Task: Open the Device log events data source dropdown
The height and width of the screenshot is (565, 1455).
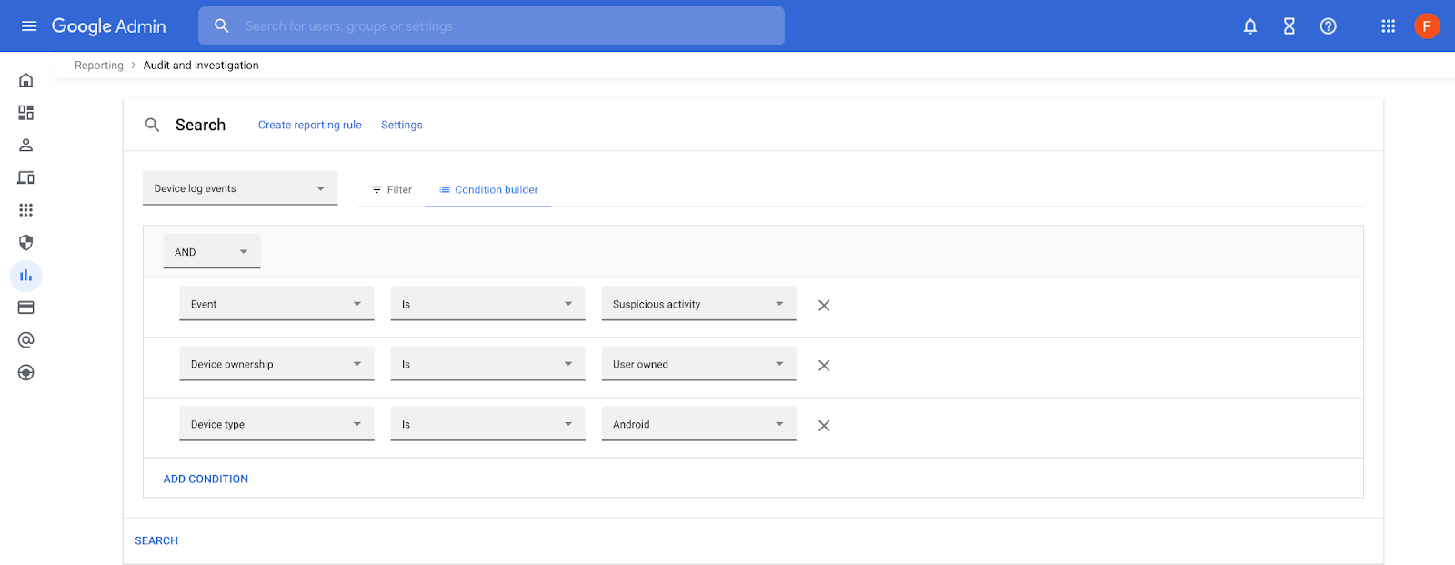Action: click(240, 188)
